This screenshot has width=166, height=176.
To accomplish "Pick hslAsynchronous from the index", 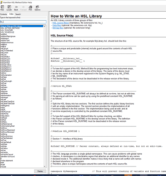I will [x=7, y=43].
